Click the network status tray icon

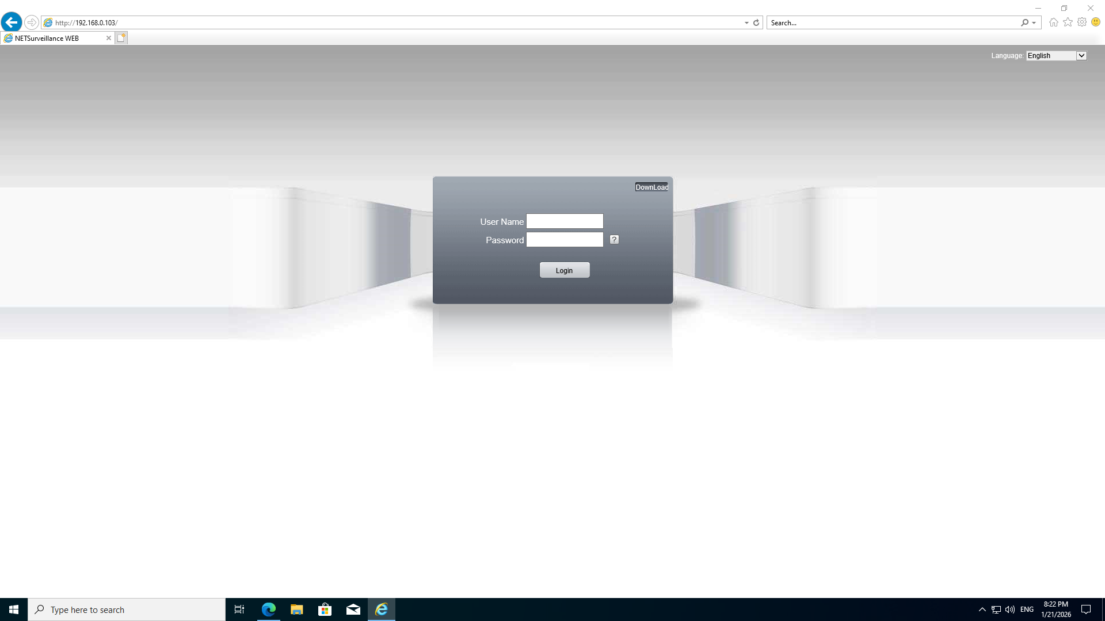click(x=996, y=609)
